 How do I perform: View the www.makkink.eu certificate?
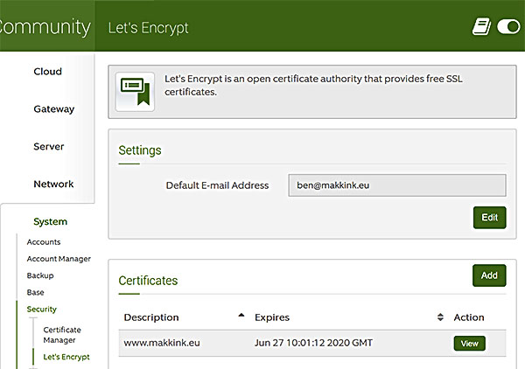(469, 344)
